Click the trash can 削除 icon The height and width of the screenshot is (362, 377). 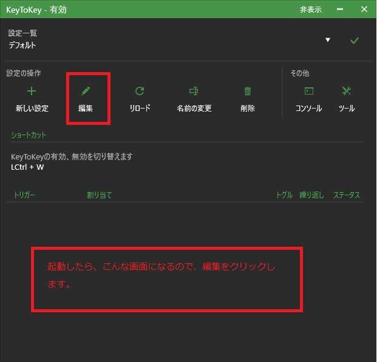click(x=248, y=91)
